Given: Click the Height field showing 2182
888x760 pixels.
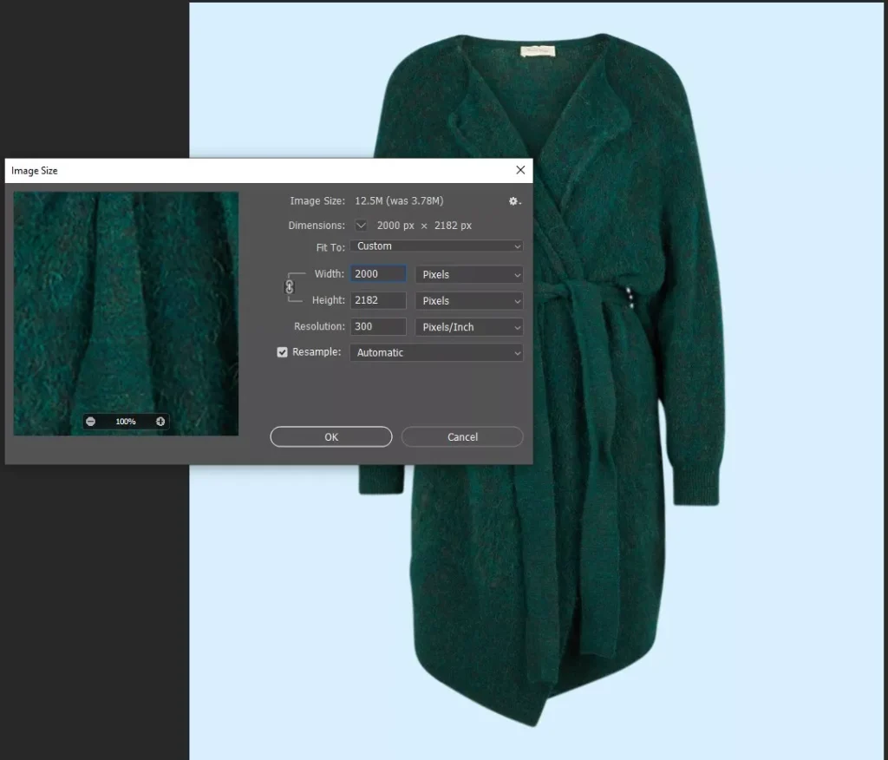Looking at the screenshot, I should 378,300.
